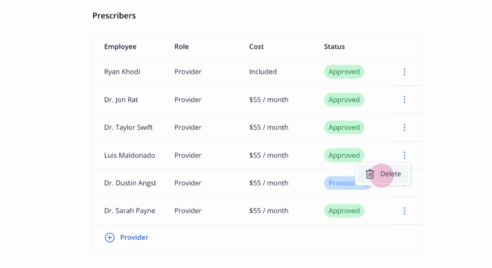Select Dr. Dustin Angst in the table
The height and width of the screenshot is (268, 492).
pyautogui.click(x=130, y=183)
